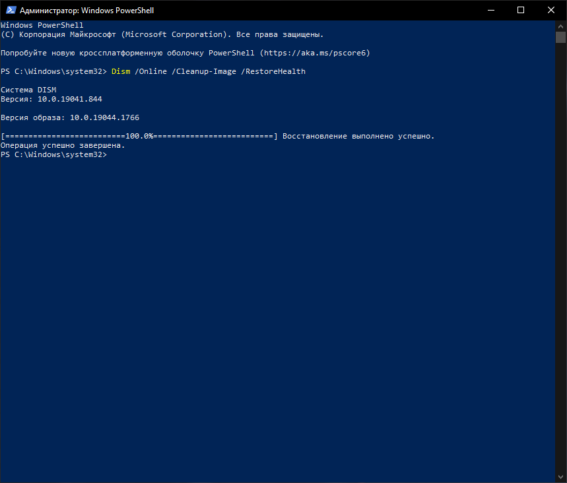The height and width of the screenshot is (483, 567).
Task: Click the first prompt before the Dism command
Action: tap(54, 71)
